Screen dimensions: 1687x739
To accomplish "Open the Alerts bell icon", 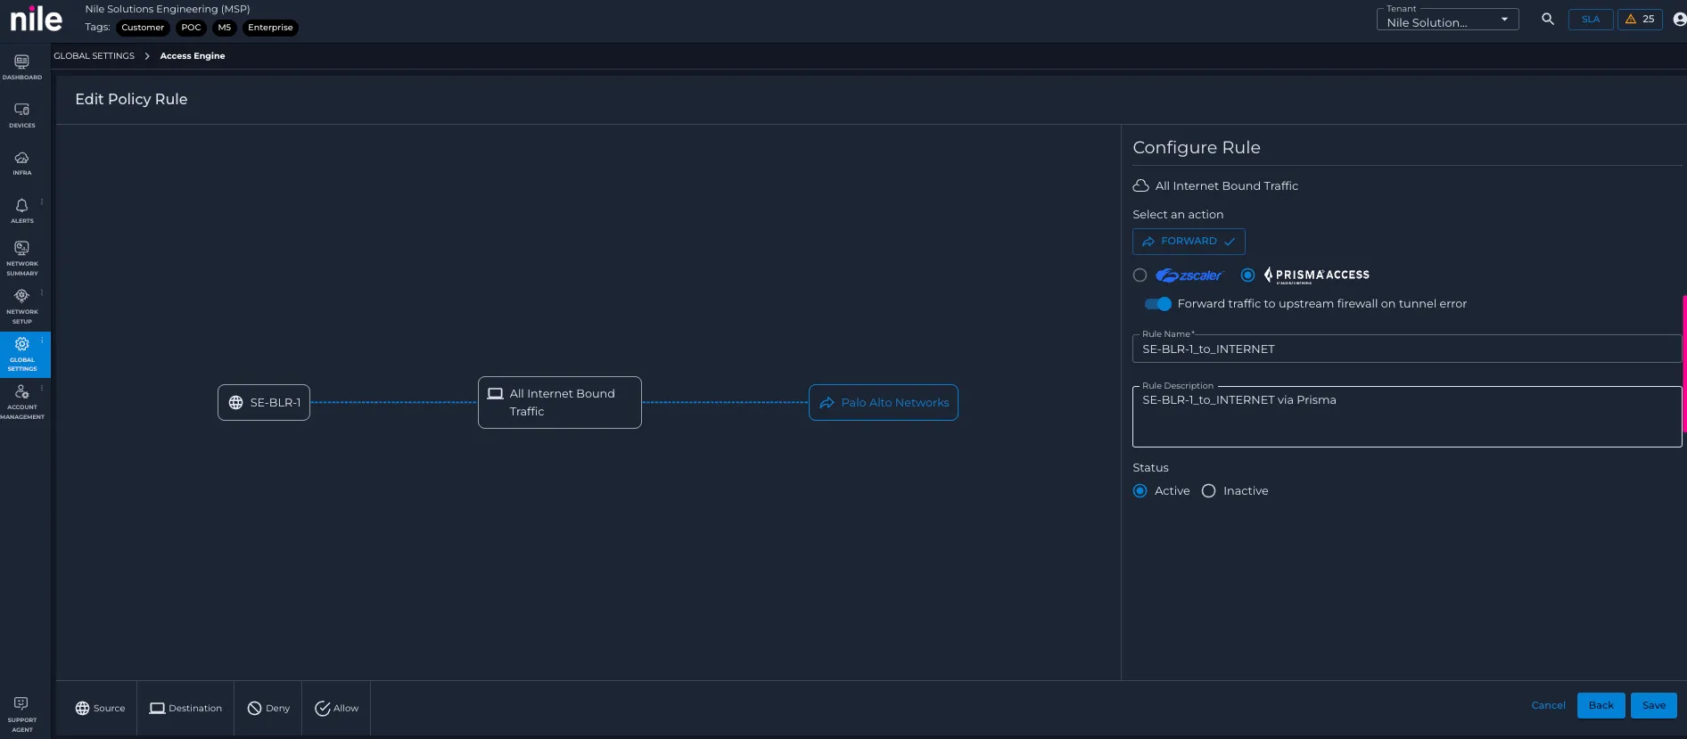I will [22, 206].
